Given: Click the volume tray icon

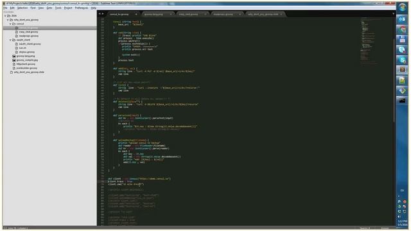Looking at the screenshot, I should coord(399,217).
